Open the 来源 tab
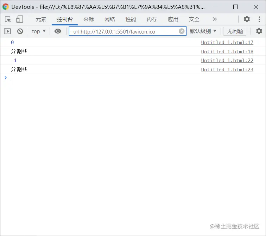This screenshot has height=236, width=266. point(89,19)
